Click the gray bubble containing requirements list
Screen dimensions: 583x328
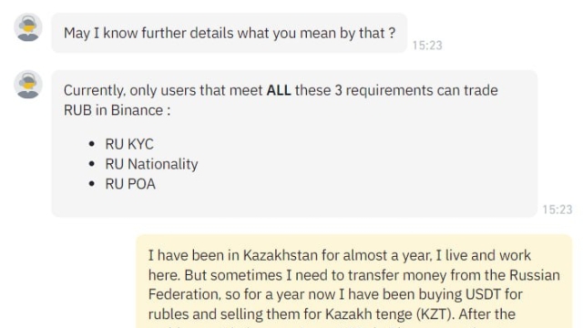point(294,144)
